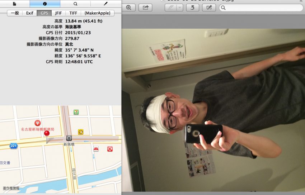Switch to the Exif tab
This screenshot has height=195, width=305.
pos(29,13)
